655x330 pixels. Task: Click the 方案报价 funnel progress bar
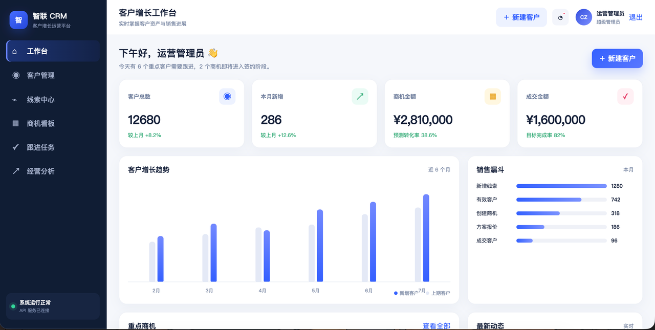(561, 227)
